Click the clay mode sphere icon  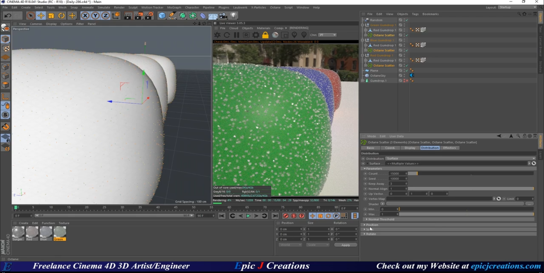pos(275,35)
